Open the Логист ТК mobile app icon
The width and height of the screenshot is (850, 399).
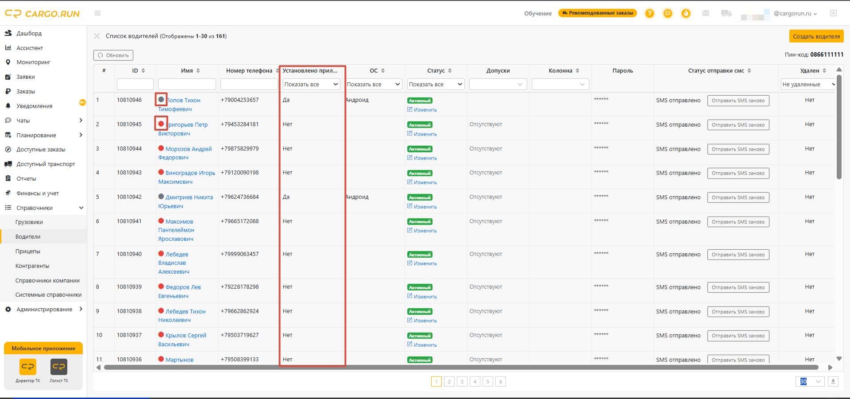tap(59, 367)
